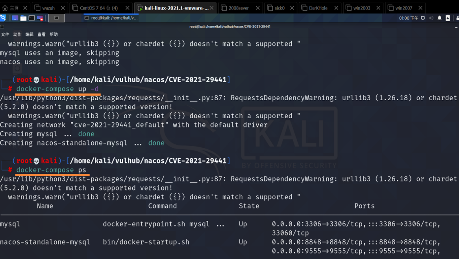The image size is (459, 259).
Task: Click the display tray icon beside the clock
Action: point(423,18)
